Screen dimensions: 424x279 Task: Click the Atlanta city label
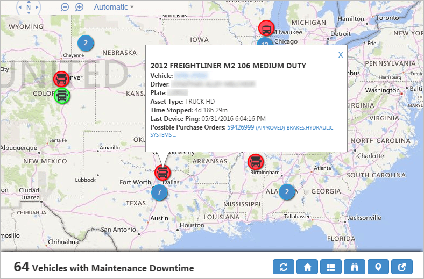pyautogui.click(x=322, y=168)
